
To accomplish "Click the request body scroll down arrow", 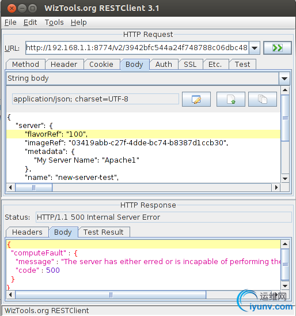I will click(x=285, y=179).
